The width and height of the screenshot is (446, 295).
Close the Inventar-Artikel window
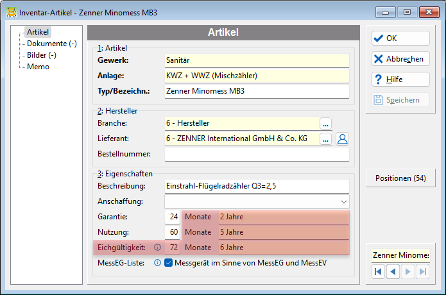pyautogui.click(x=429, y=12)
